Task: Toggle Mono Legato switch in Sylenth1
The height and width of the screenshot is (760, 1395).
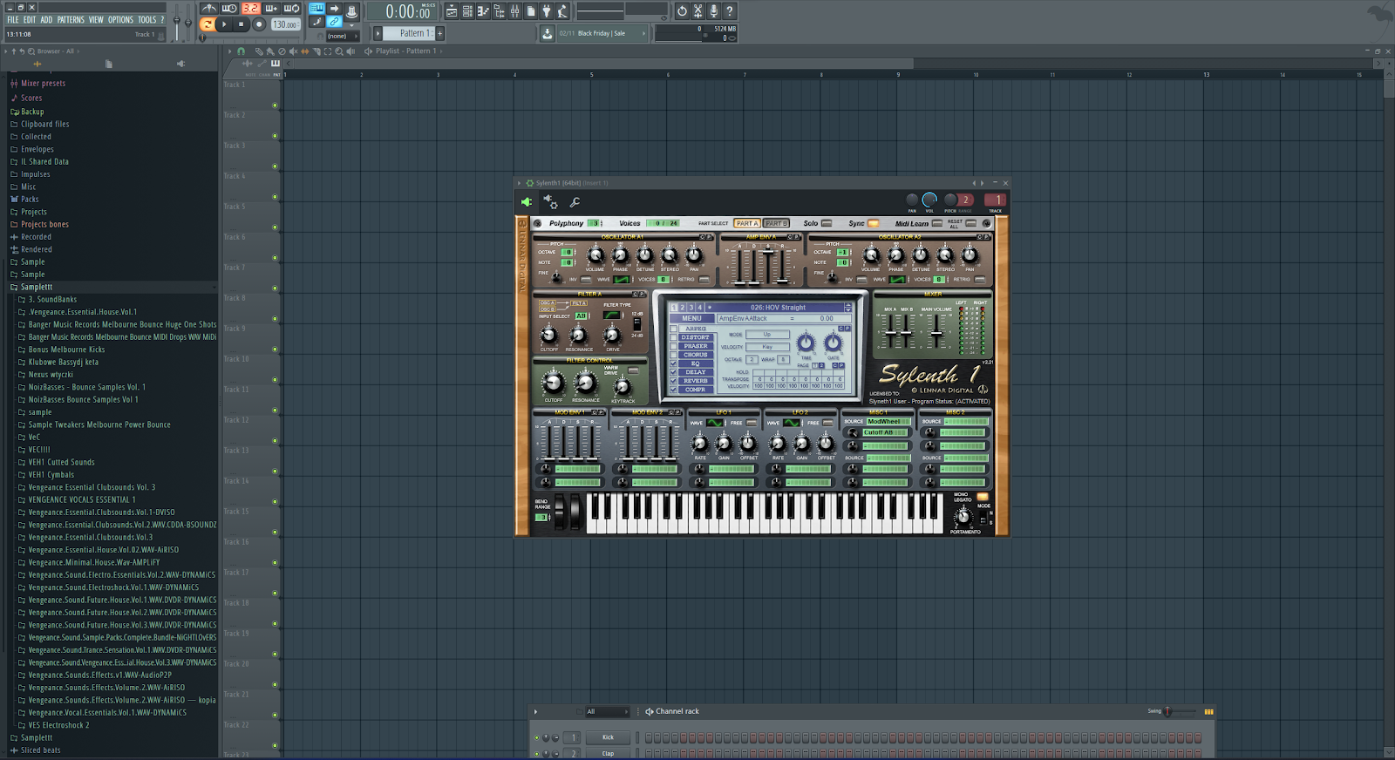Action: click(983, 497)
